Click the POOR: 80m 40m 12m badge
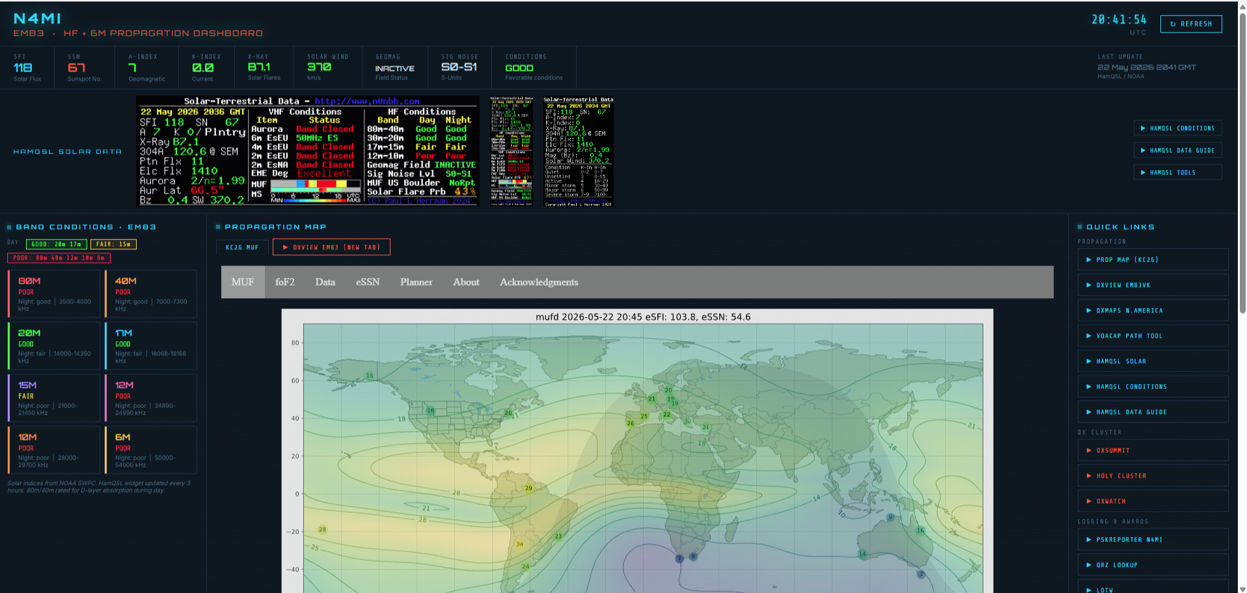The image size is (1247, 593). pyautogui.click(x=59, y=258)
